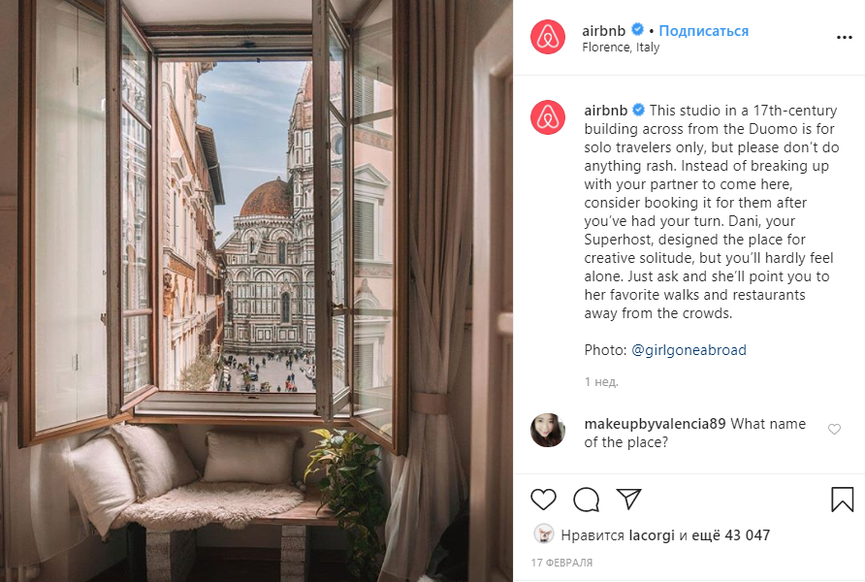Open airbnb username in caption
The image size is (865, 582).
[606, 111]
